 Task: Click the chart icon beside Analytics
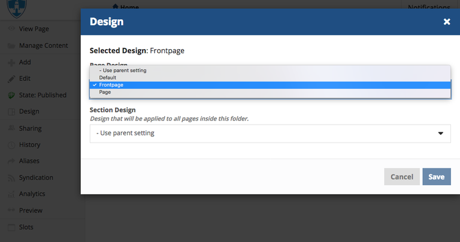click(x=11, y=194)
